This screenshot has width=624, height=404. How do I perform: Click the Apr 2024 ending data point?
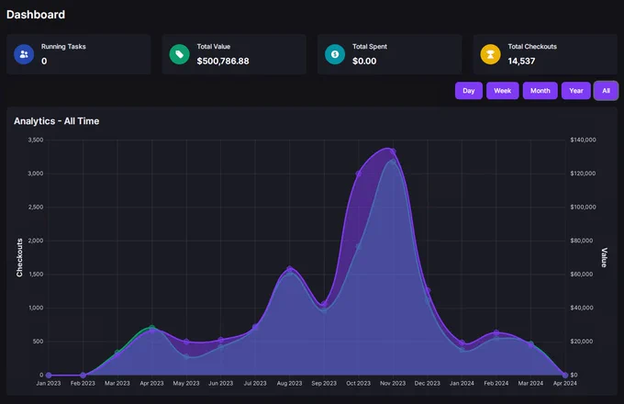click(x=565, y=375)
